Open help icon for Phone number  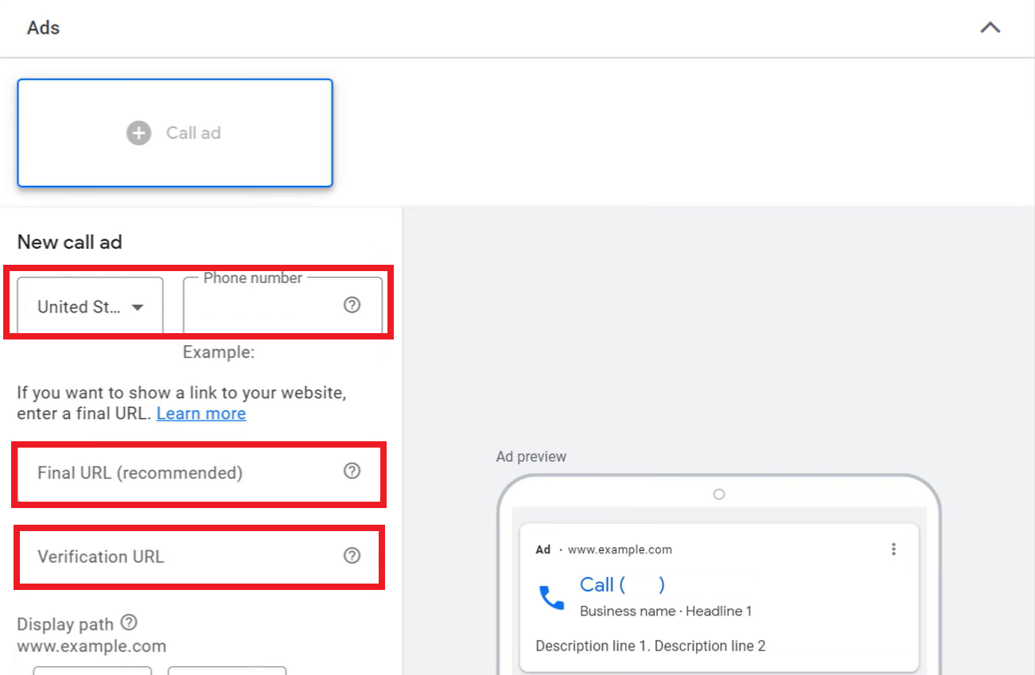[352, 305]
